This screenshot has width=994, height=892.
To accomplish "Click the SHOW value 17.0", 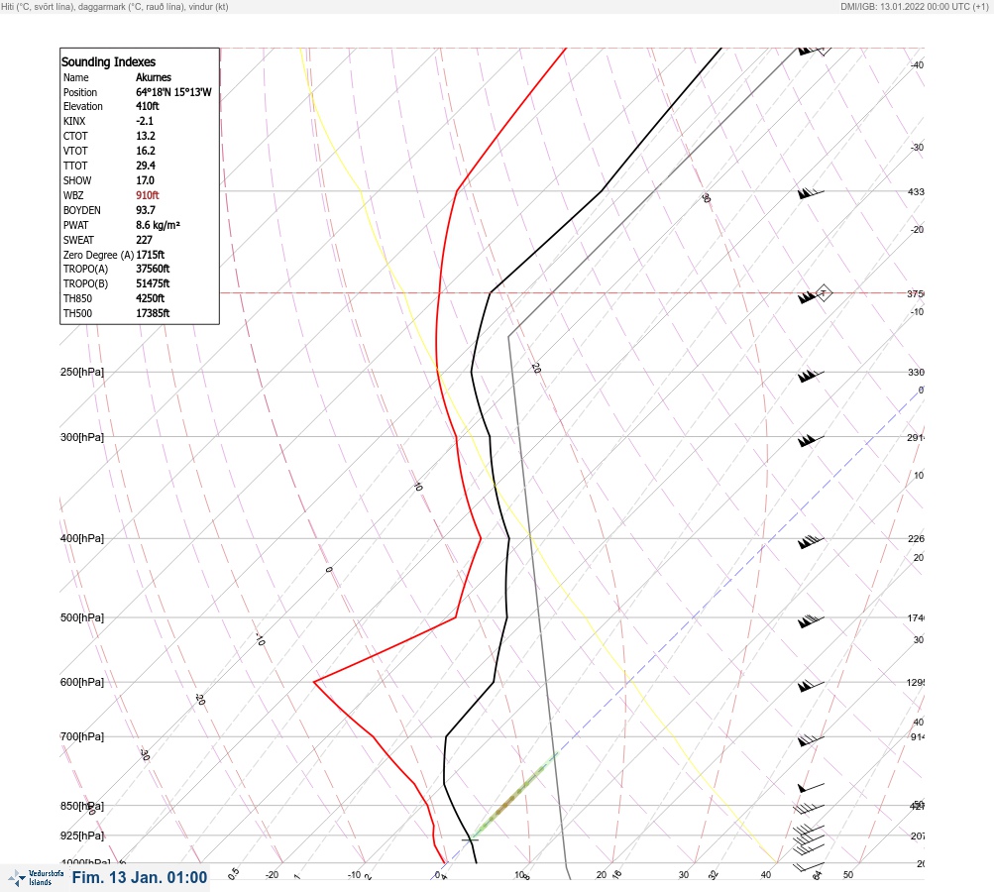I will coord(145,180).
